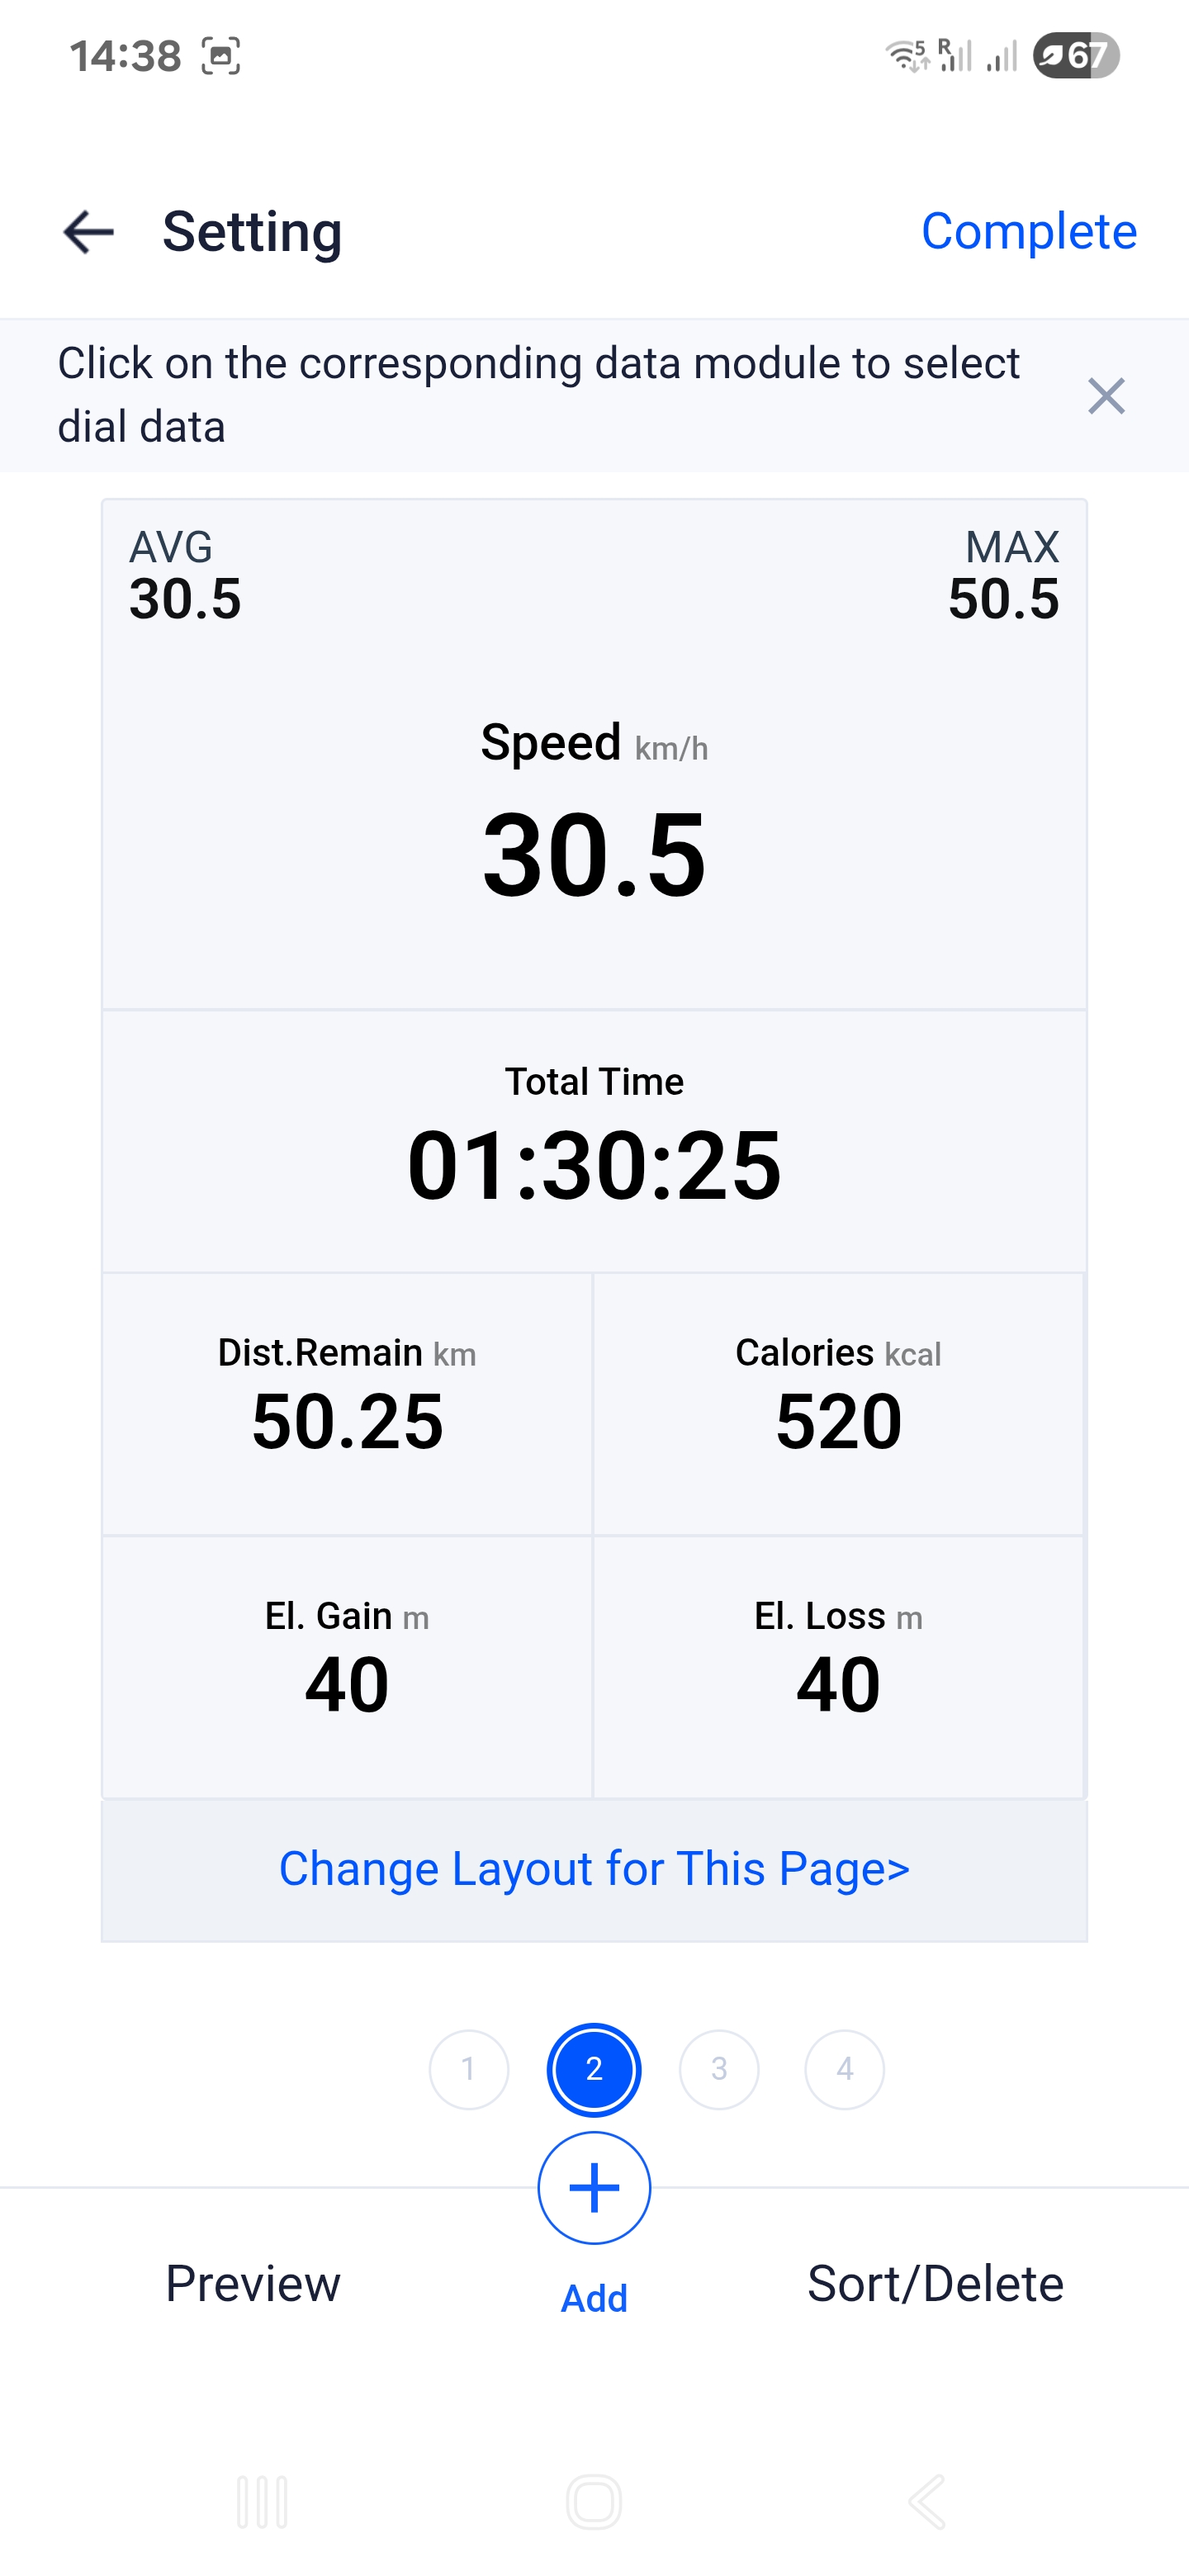
Task: Choose the Calories data module
Action: (x=838, y=1403)
